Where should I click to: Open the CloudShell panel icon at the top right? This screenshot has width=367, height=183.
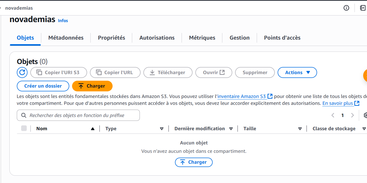(363, 8)
